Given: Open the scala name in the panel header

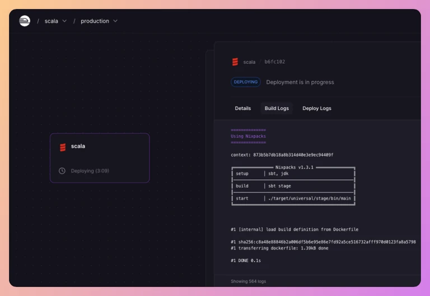Looking at the screenshot, I should (249, 62).
